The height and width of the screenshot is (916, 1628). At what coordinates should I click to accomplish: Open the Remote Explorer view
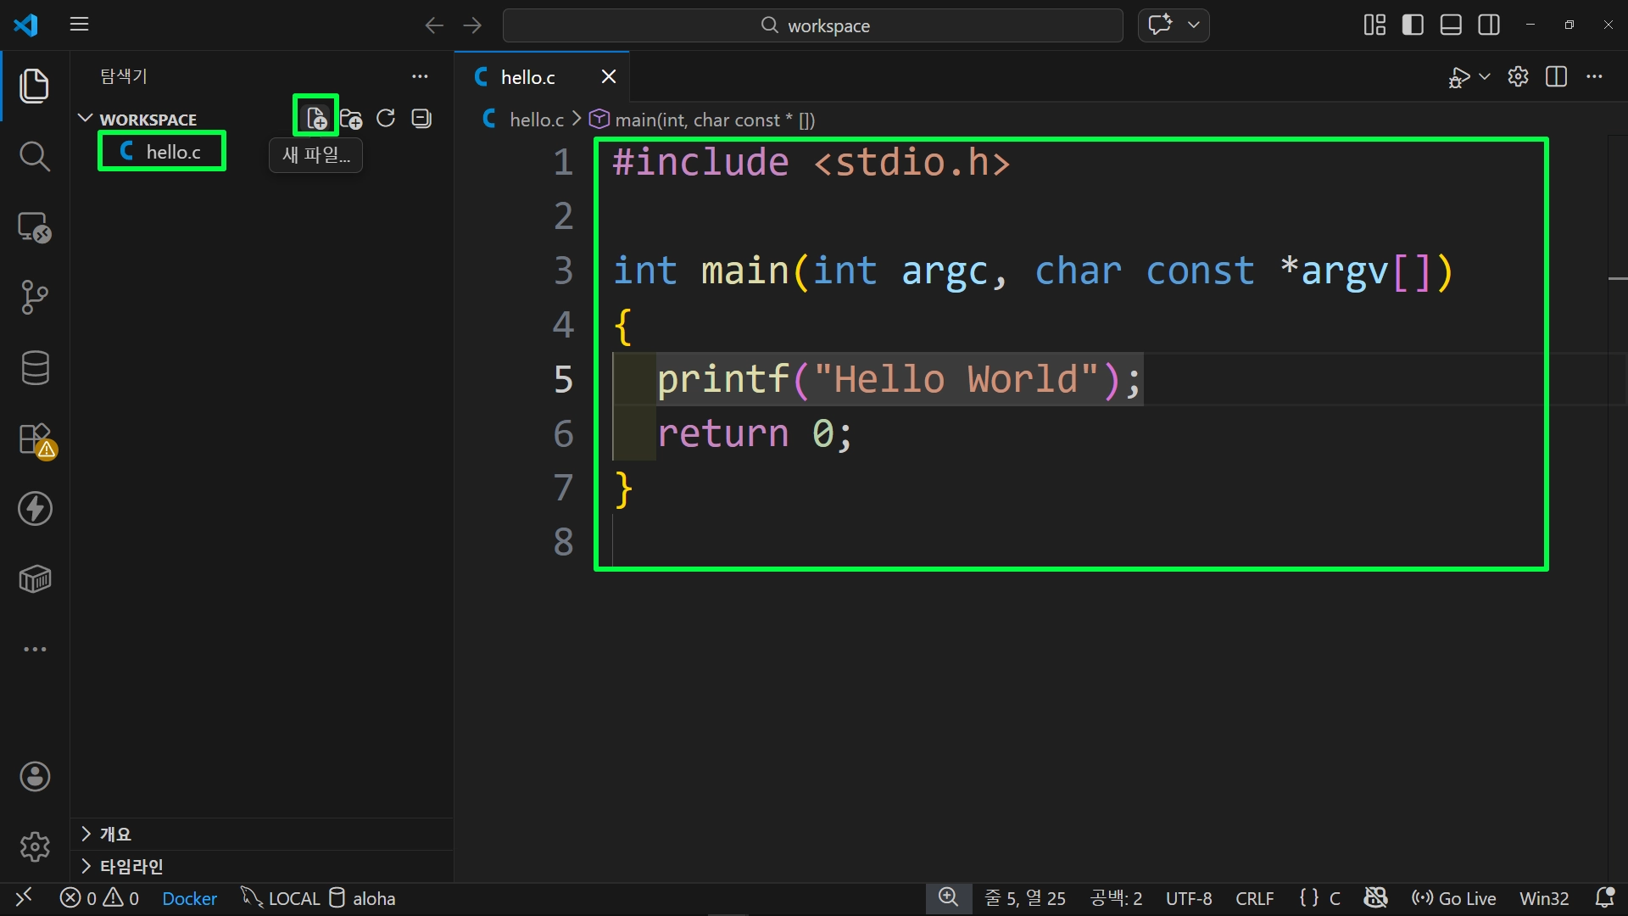pos(34,227)
